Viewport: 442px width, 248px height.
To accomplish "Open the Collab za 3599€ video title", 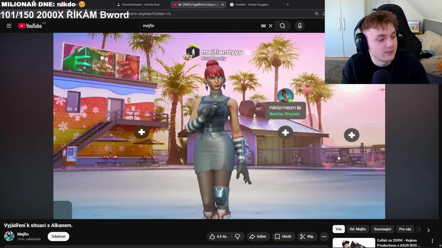I will click(x=399, y=243).
